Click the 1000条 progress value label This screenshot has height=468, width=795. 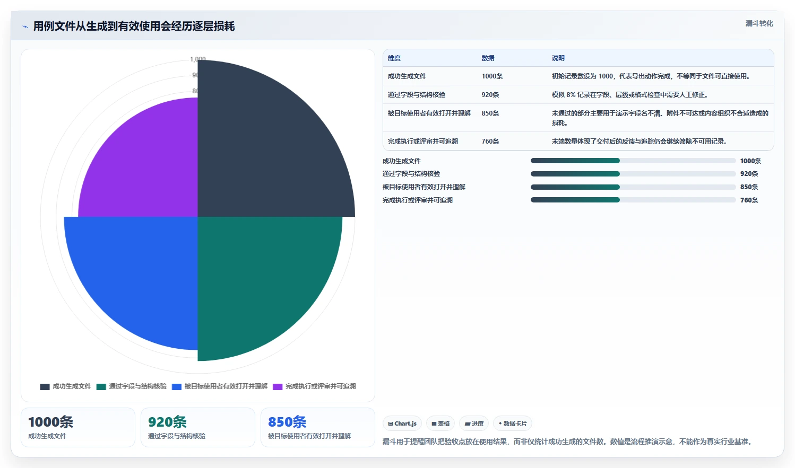[x=750, y=161]
